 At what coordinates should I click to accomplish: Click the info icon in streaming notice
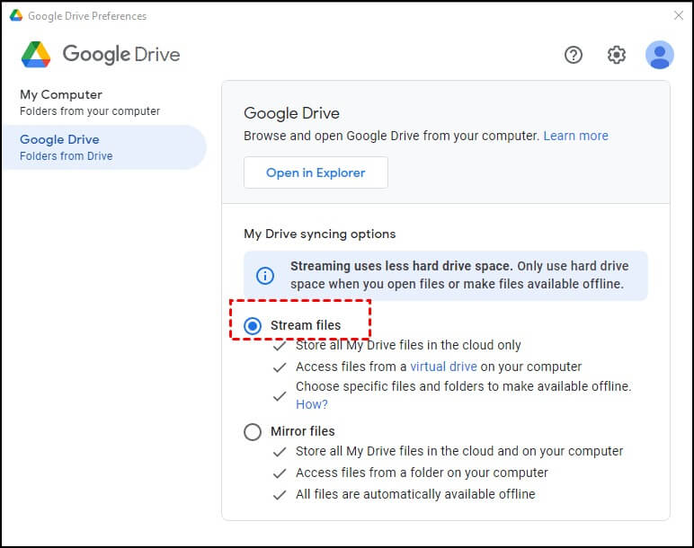click(x=265, y=276)
